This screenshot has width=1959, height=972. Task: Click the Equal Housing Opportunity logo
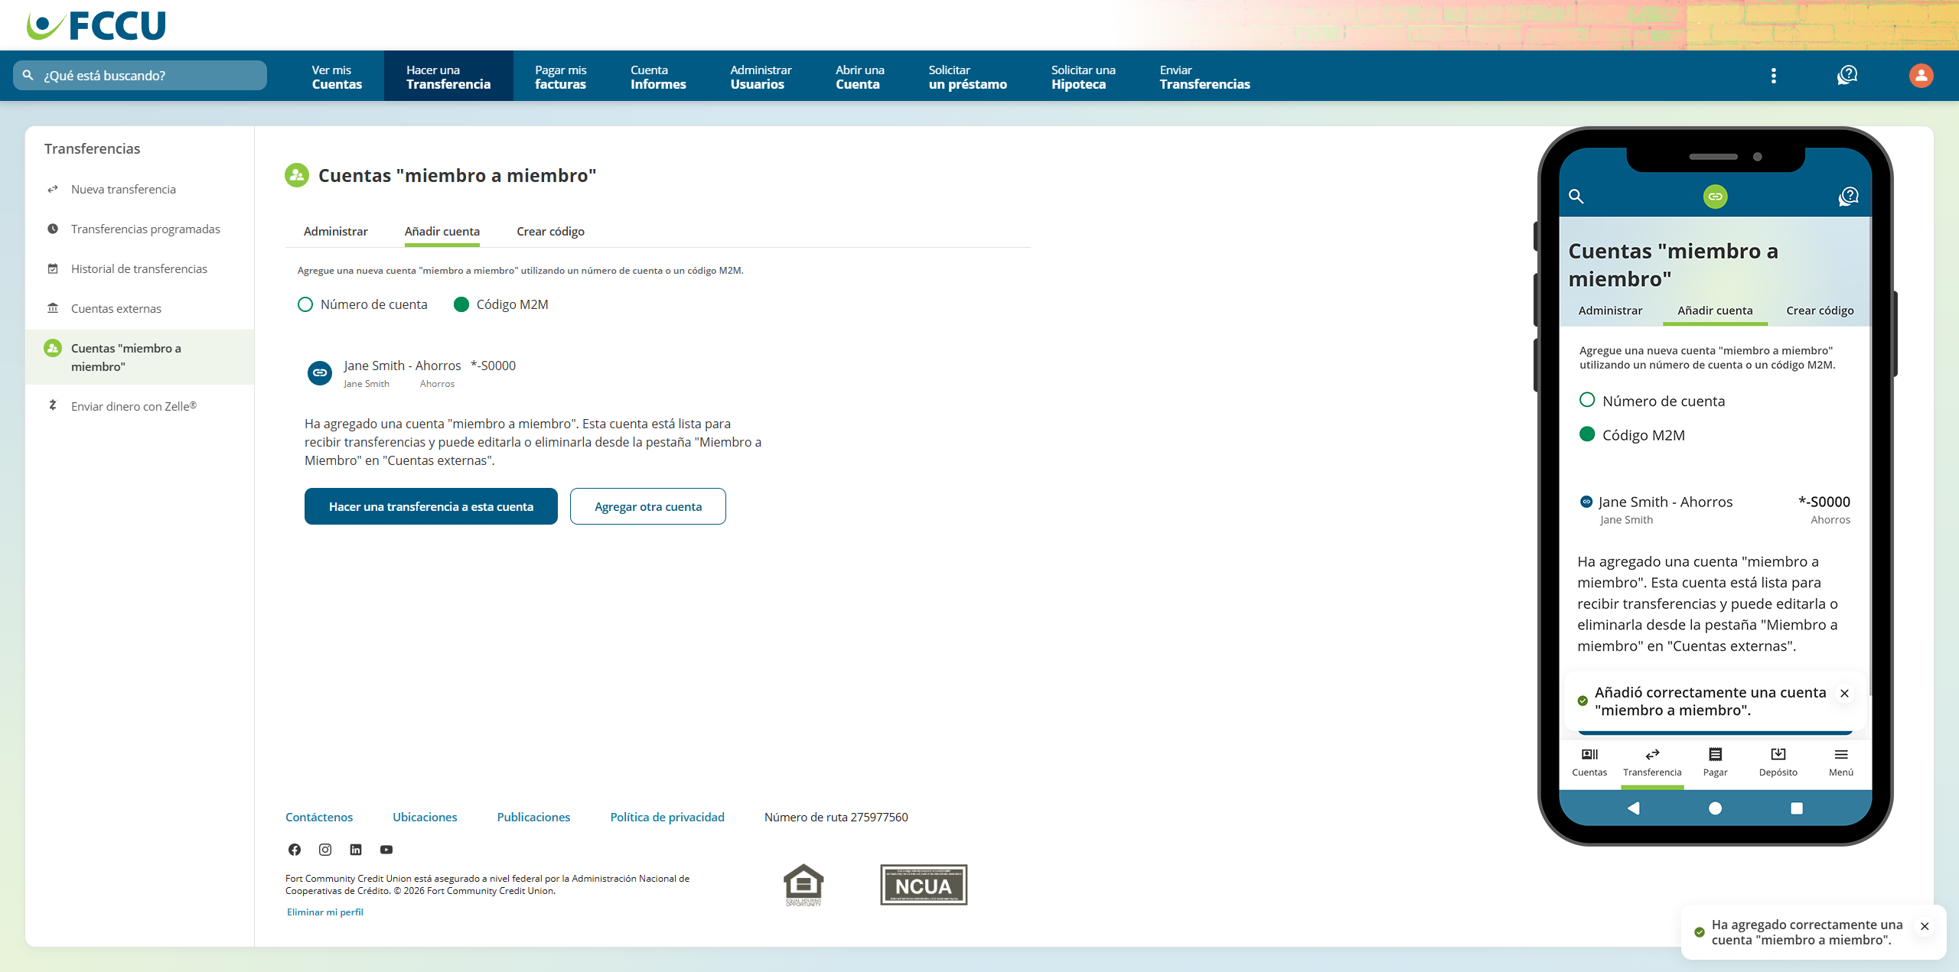803,885
